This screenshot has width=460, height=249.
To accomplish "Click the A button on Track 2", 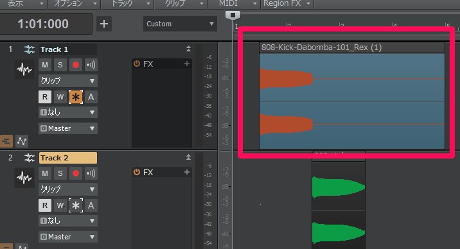I will [91, 205].
